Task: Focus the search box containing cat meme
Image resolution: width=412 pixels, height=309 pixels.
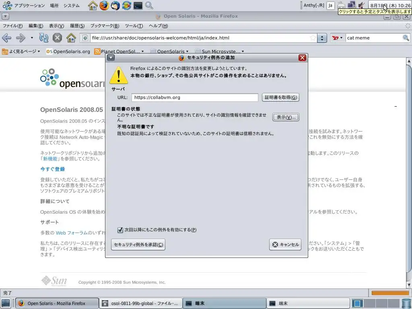Action: [x=374, y=38]
